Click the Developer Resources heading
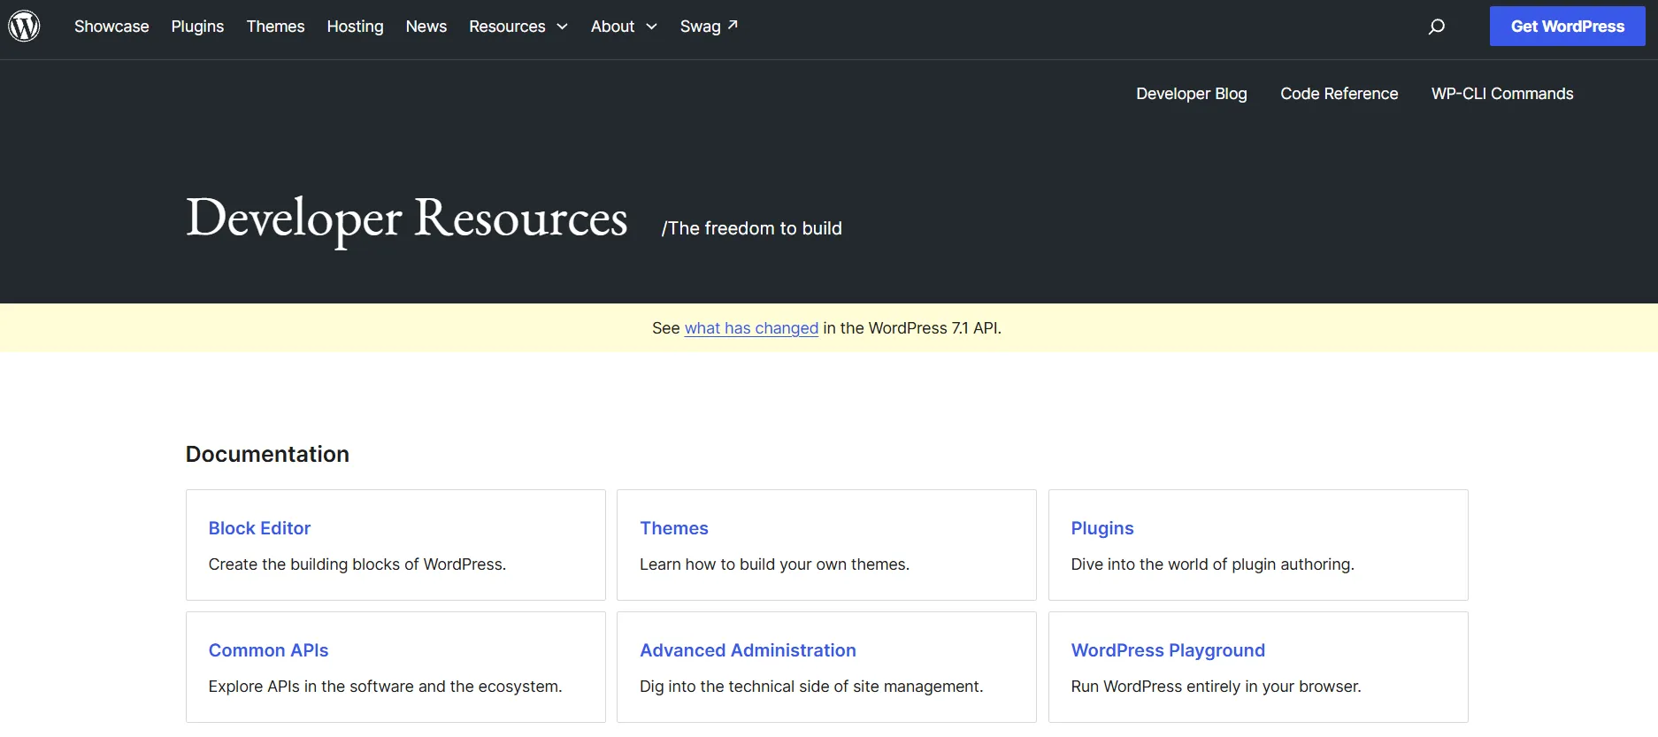Screen dimensions: 1658x737 (x=406, y=218)
